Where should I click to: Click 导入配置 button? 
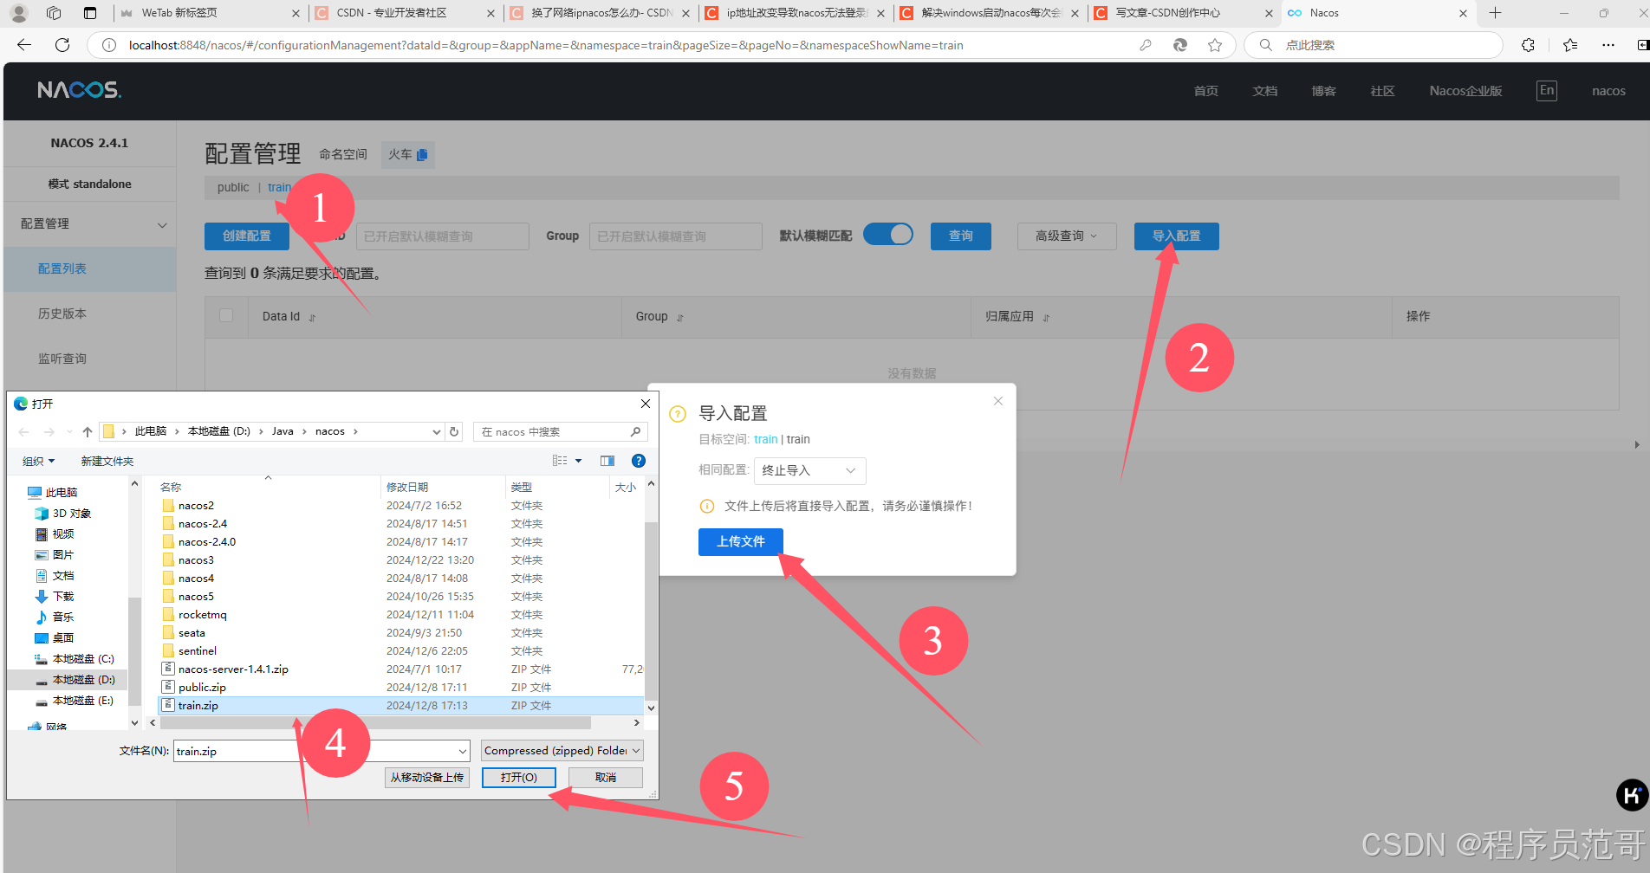(x=1176, y=236)
